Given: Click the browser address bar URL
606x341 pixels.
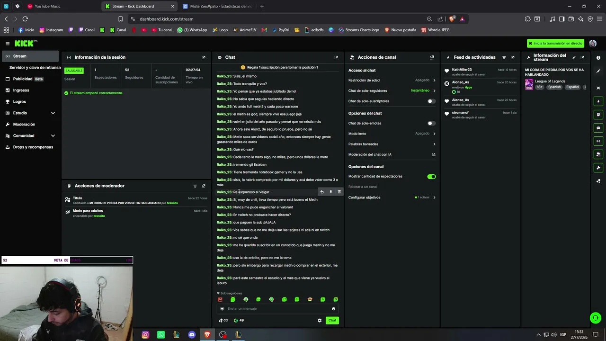Looking at the screenshot, I should 167,19.
